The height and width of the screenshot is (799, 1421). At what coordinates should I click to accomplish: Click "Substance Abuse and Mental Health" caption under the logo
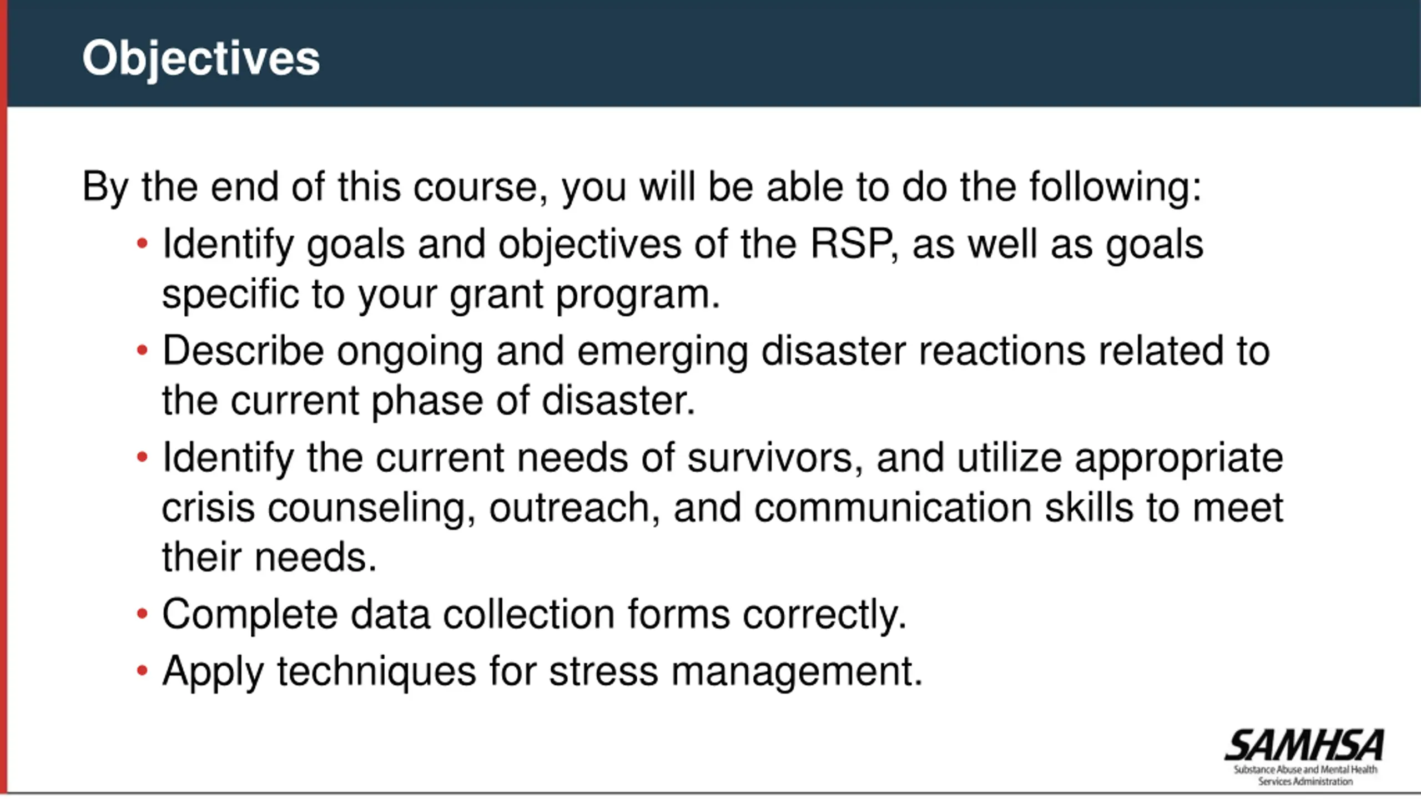pos(1306,770)
